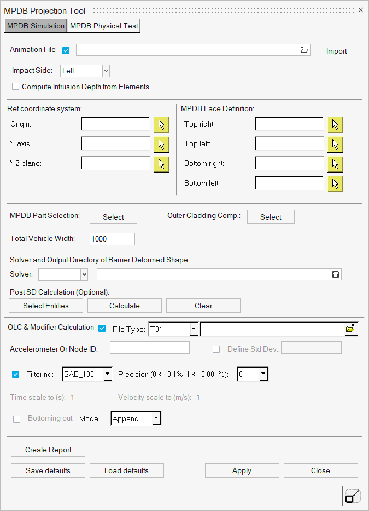Click the bottom-right corner panel icon
The image size is (369, 511).
352,496
